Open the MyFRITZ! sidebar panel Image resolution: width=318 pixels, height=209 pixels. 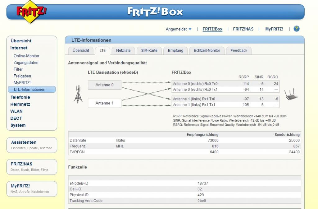pyautogui.click(x=32, y=189)
